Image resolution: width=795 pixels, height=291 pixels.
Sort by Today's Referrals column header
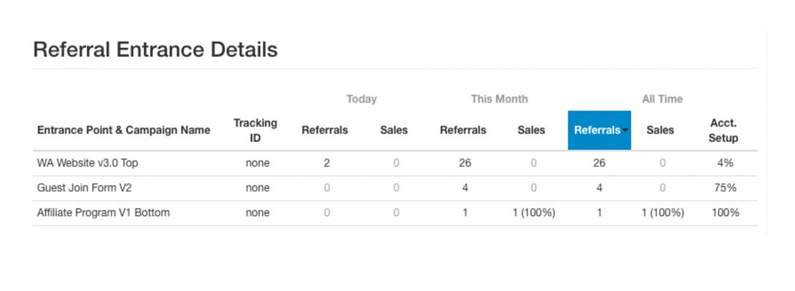point(325,130)
